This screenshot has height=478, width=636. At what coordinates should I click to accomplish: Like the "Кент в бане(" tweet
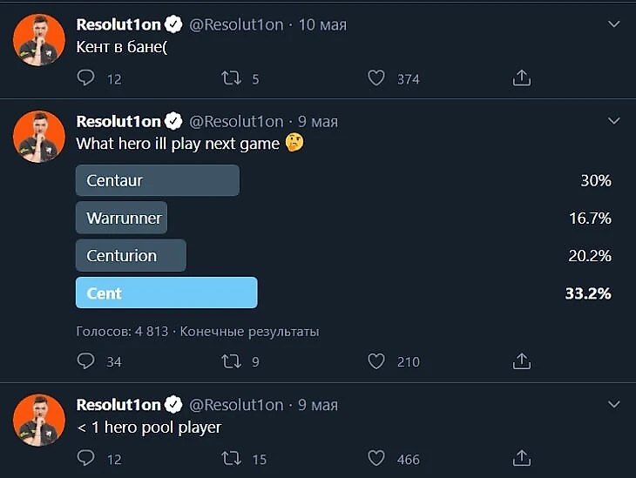click(376, 78)
